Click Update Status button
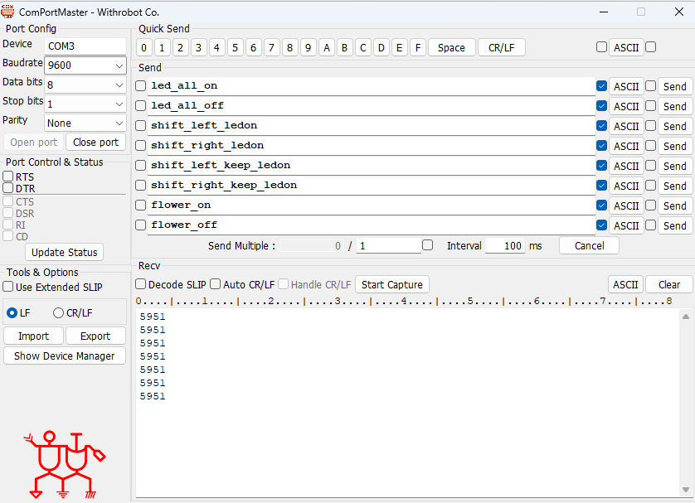This screenshot has width=695, height=503. [x=64, y=253]
